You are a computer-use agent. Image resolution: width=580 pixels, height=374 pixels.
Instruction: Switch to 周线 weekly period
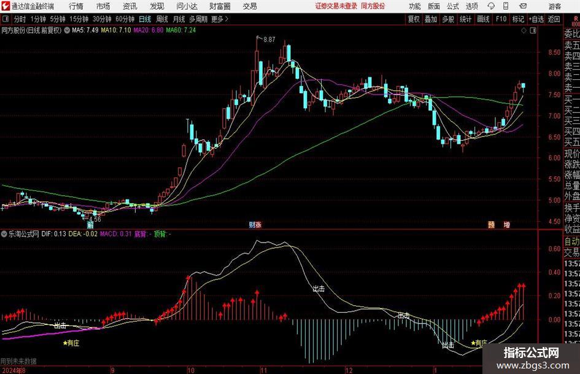[x=162, y=19]
